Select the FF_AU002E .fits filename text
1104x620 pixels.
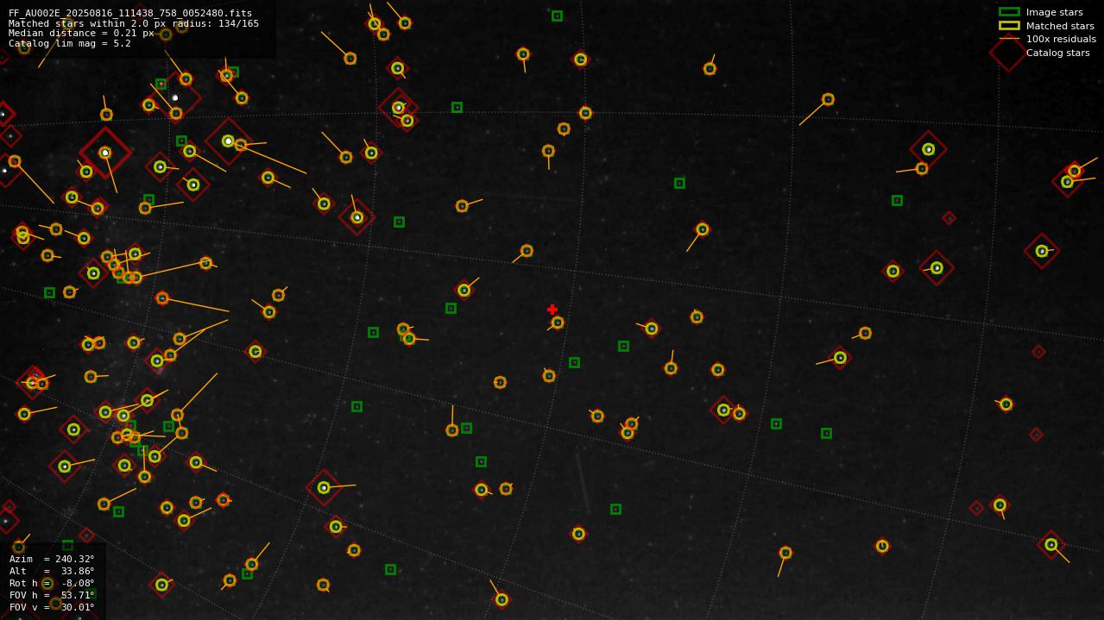[x=130, y=14]
